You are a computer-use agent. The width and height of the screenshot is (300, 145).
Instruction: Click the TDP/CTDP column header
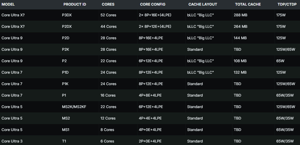[287, 4]
